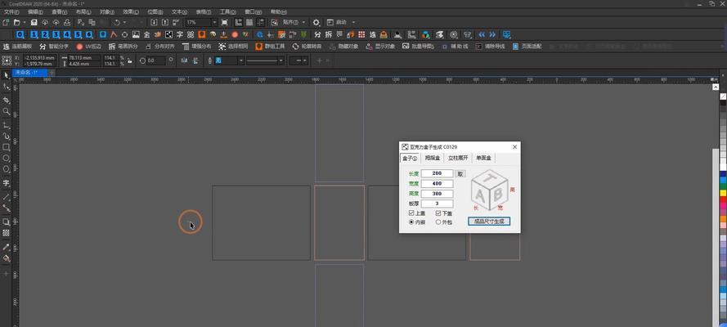The width and height of the screenshot is (727, 327).
Task: Click the 字 plugin icon in plugin toolbar
Action: pyautogui.click(x=179, y=34)
